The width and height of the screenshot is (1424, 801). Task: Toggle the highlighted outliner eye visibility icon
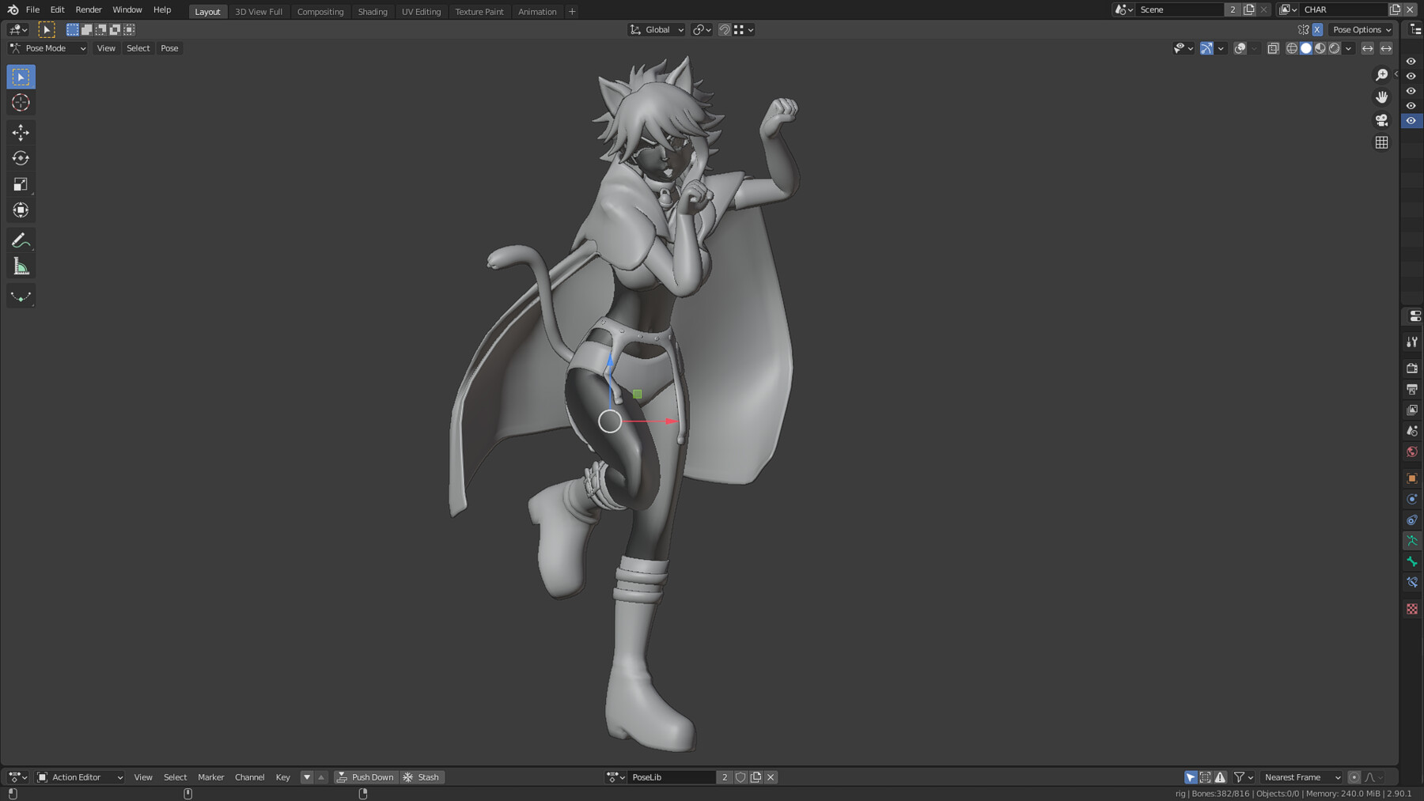click(x=1411, y=121)
